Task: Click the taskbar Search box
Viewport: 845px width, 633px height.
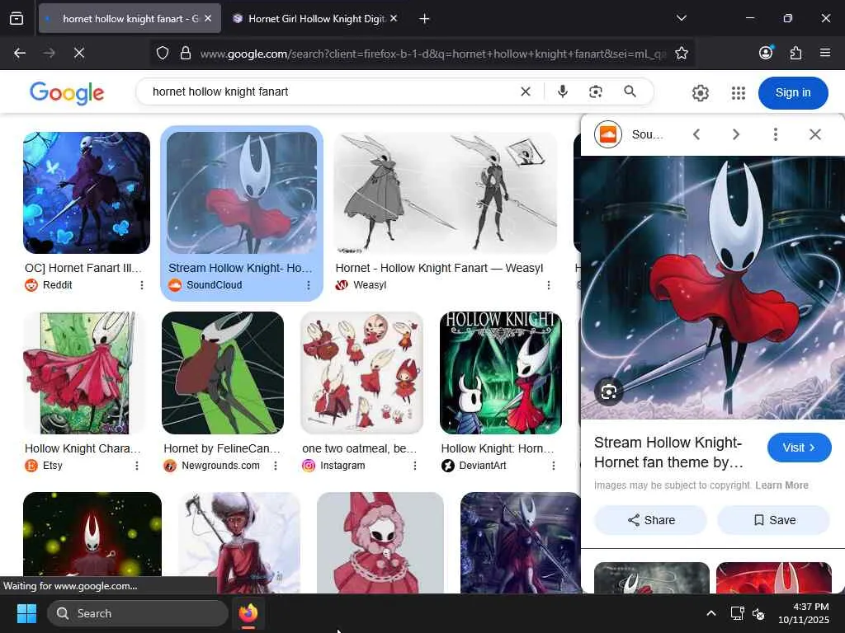Action: click(138, 613)
